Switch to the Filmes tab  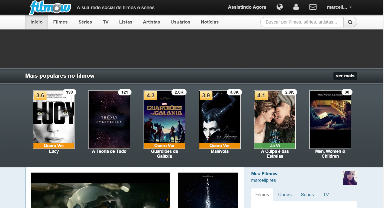pyautogui.click(x=262, y=194)
